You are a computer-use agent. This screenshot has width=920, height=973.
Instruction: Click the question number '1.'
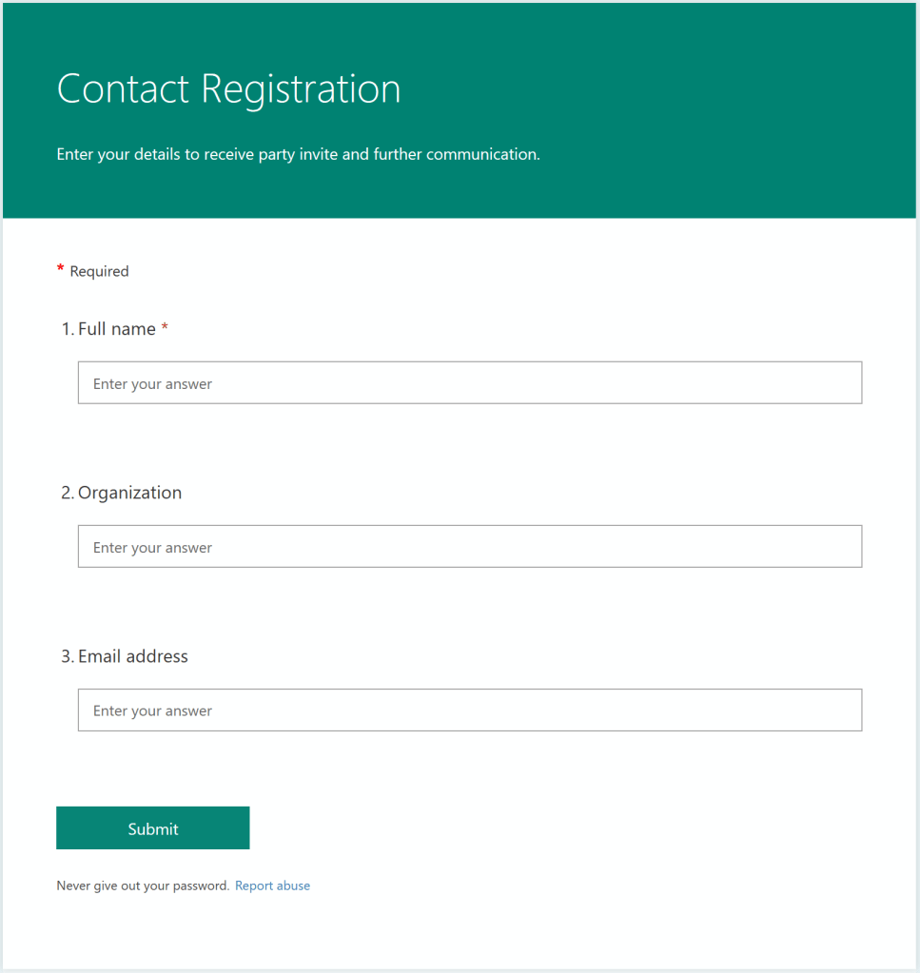pos(68,329)
